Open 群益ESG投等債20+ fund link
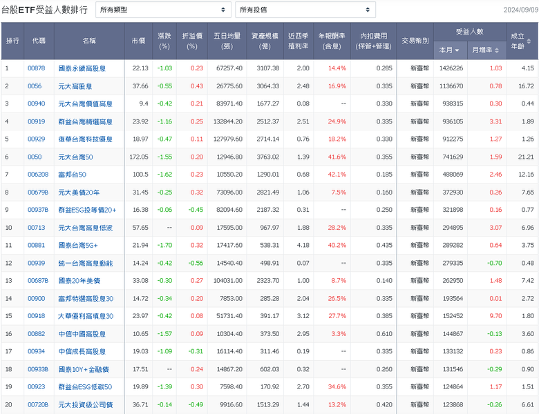This screenshot has width=539, height=414. (87, 210)
